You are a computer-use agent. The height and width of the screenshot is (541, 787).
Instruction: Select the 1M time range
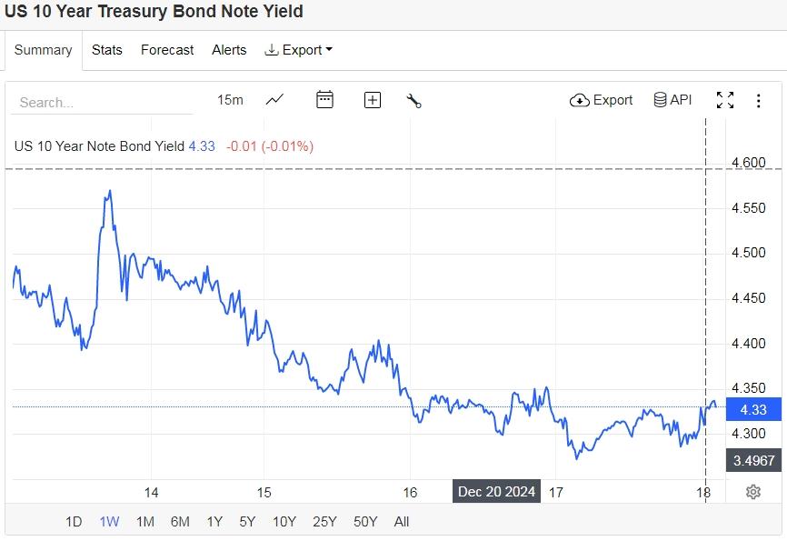pyautogui.click(x=144, y=522)
